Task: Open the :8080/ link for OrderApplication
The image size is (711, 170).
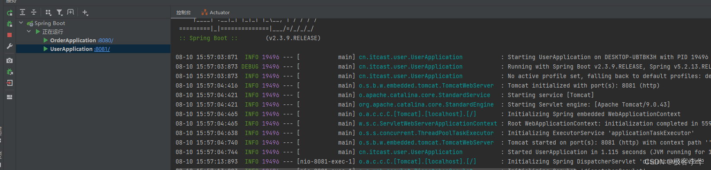Action: tap(106, 41)
